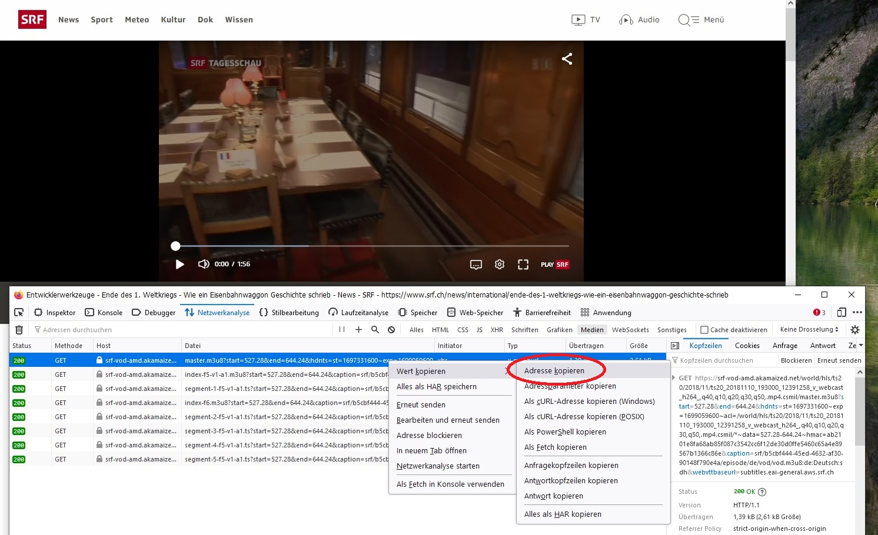Pause network recording
Screen dimensions: 878x535
[x=342, y=330]
